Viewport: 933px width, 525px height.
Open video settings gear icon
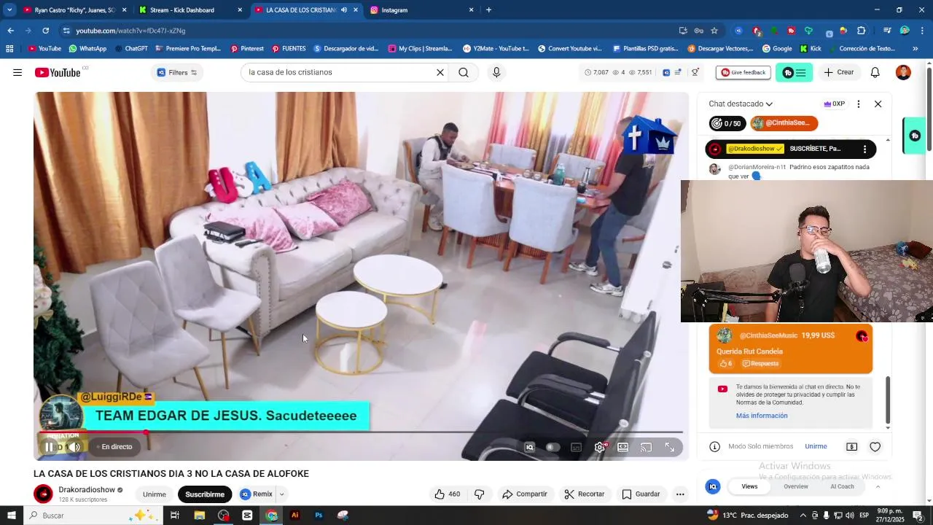point(600,447)
